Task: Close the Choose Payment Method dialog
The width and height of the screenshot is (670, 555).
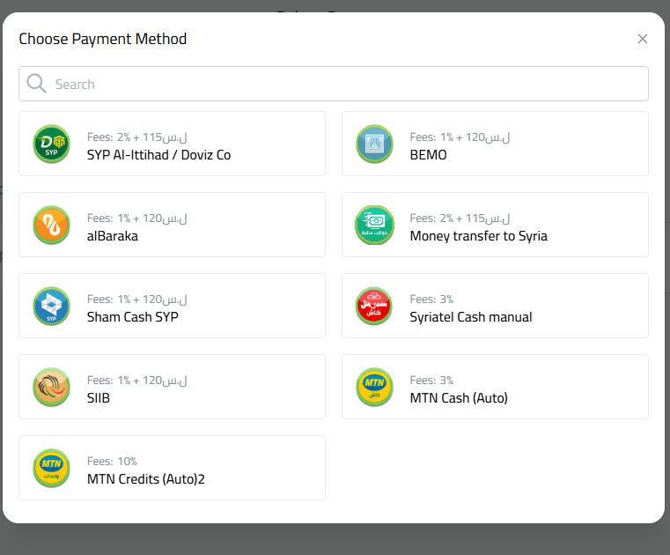Action: (642, 39)
